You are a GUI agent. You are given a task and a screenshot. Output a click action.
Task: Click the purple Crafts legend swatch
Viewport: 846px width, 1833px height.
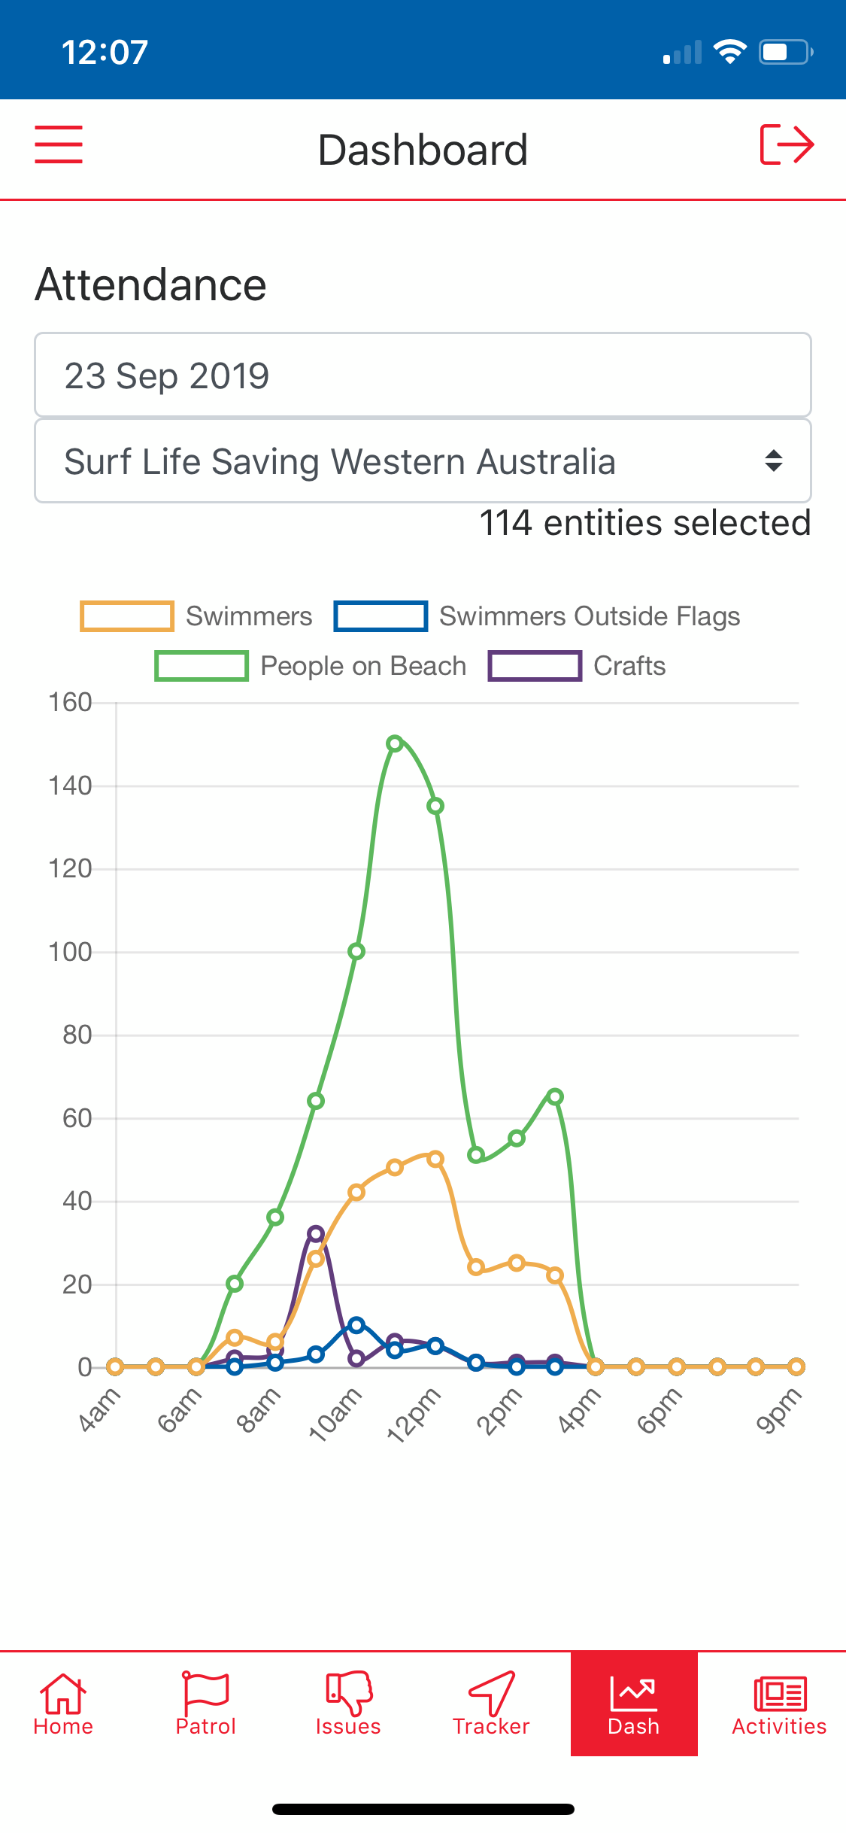pyautogui.click(x=535, y=666)
